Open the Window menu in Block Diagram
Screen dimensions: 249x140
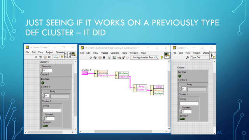point(134,53)
